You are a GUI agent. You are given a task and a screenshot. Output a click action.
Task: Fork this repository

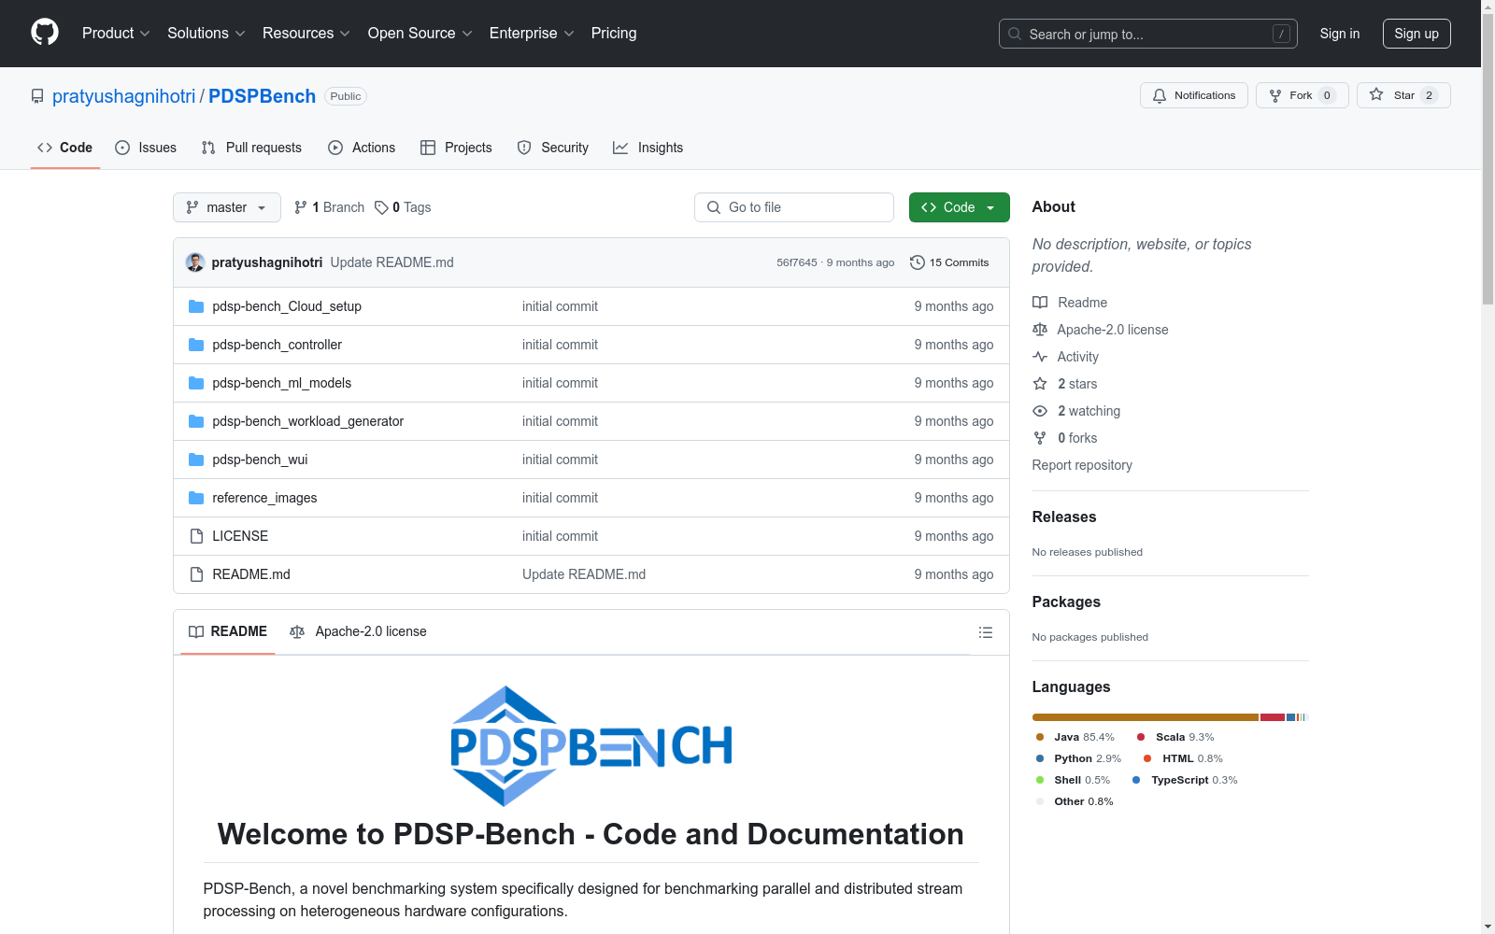1303,95
